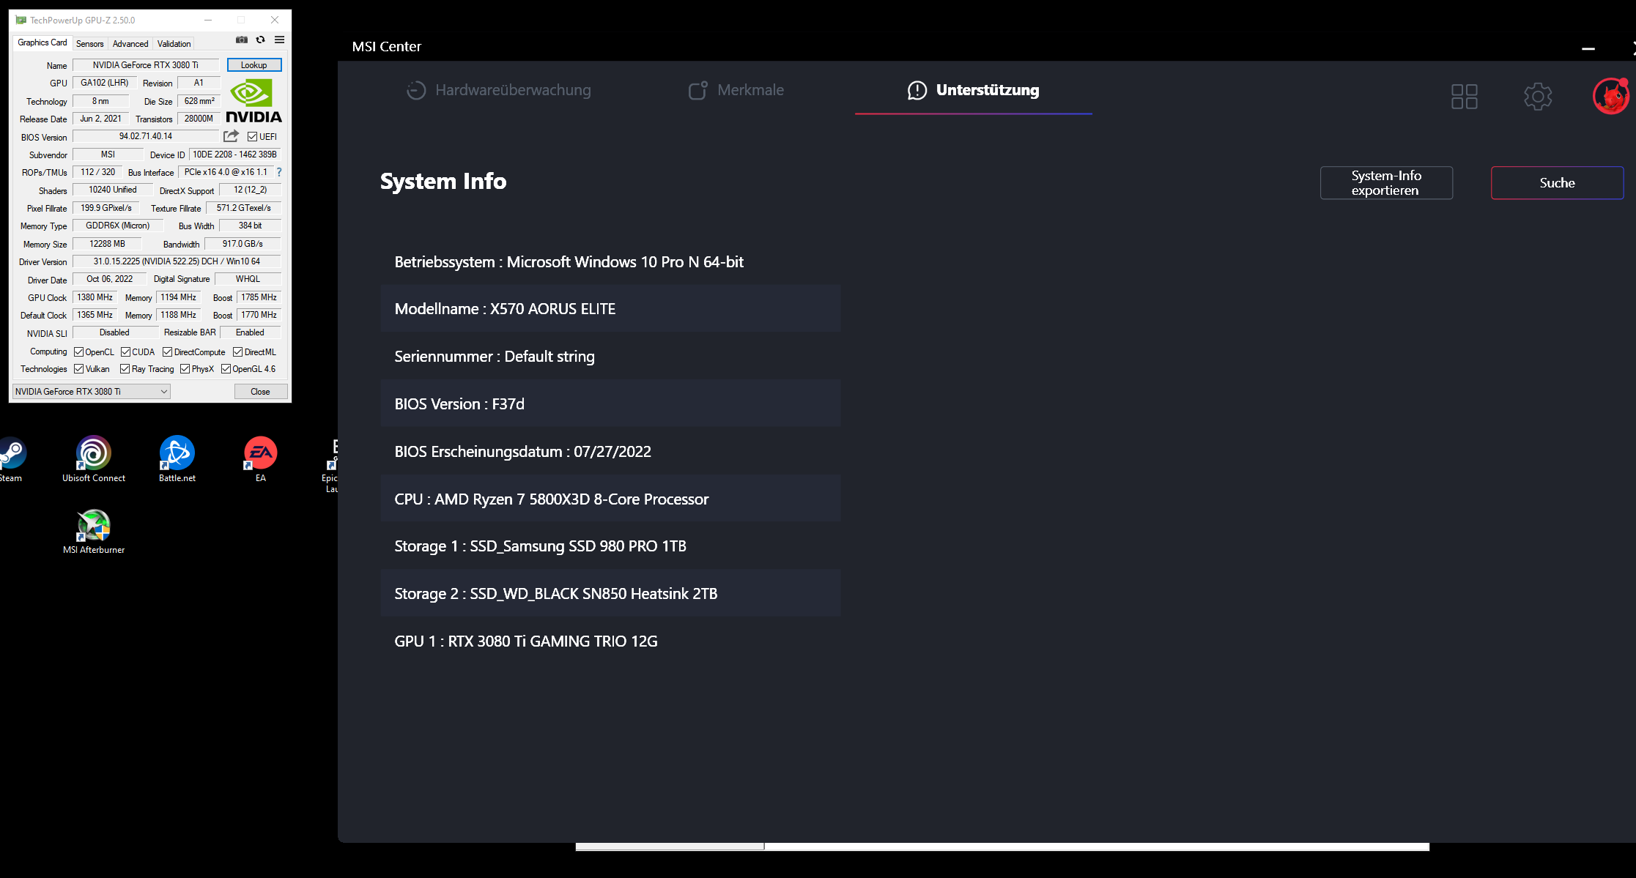Viewport: 1636px width, 878px height.
Task: Open MSI Center settings gear
Action: 1537,96
